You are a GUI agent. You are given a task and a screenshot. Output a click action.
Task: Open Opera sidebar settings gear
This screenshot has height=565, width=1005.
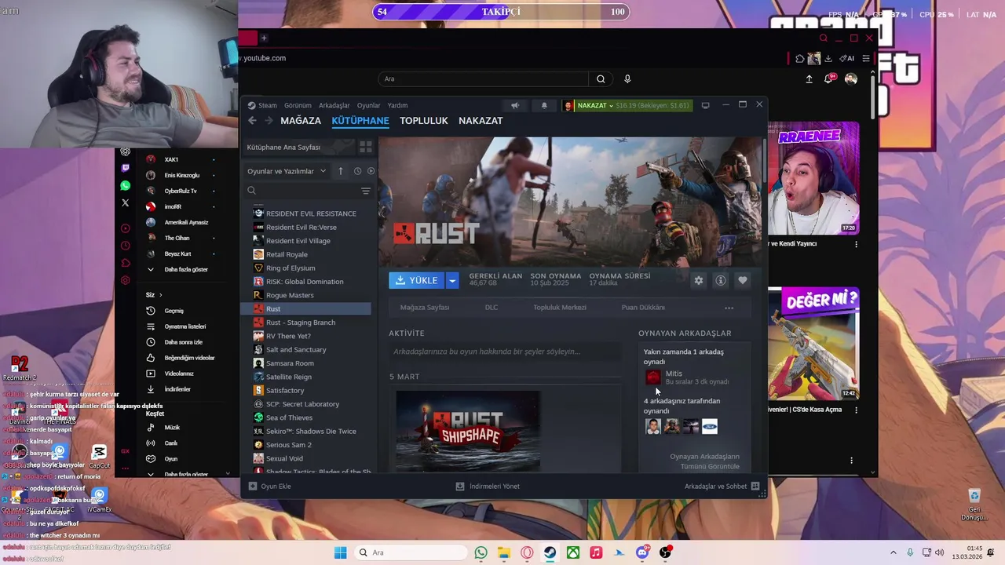126,280
